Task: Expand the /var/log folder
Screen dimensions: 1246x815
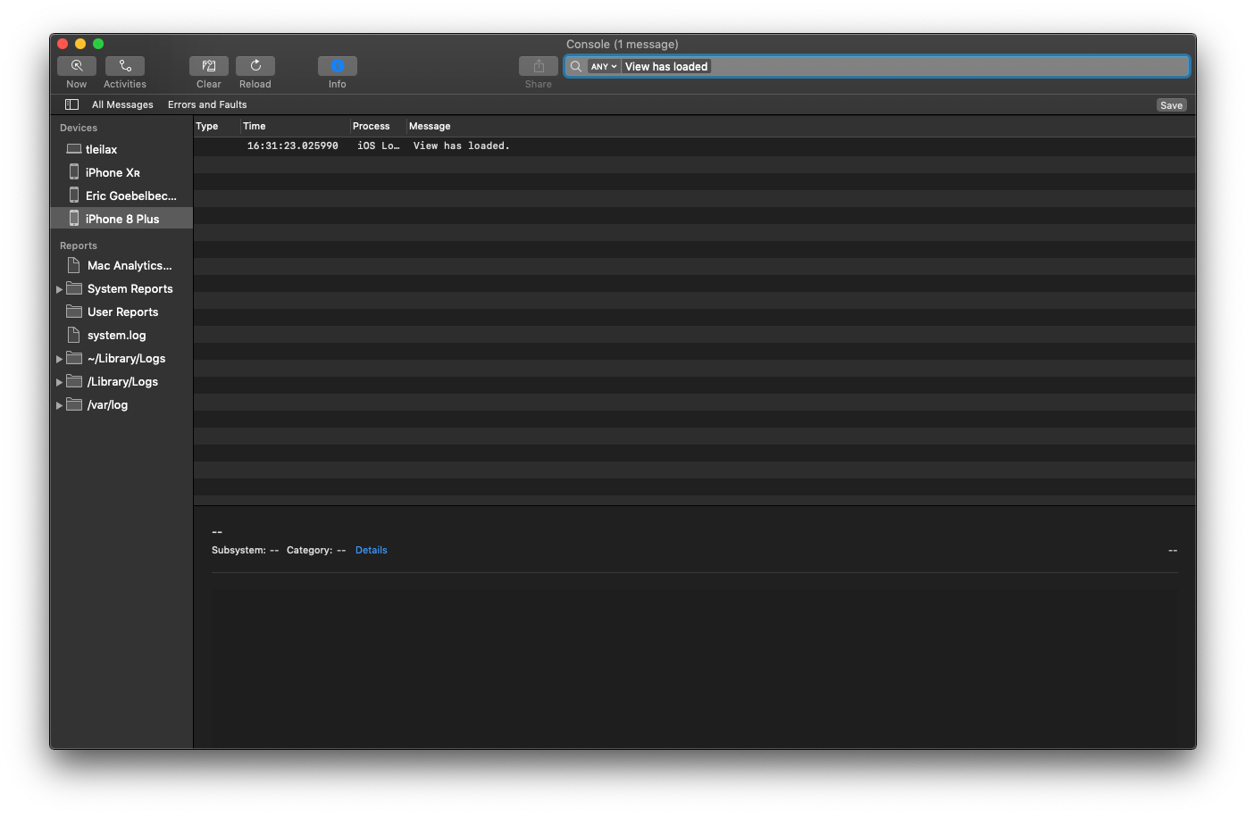Action: click(x=59, y=405)
